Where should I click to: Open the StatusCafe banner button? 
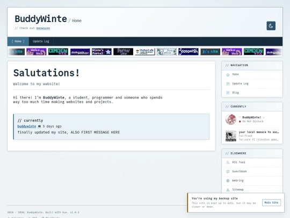145,52
